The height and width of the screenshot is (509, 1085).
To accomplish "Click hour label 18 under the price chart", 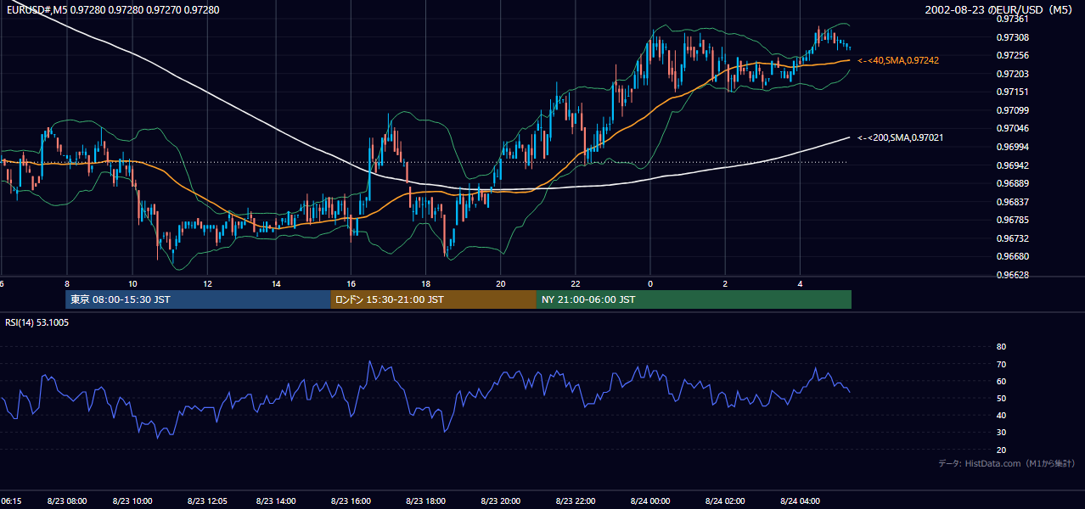I will [x=426, y=283].
